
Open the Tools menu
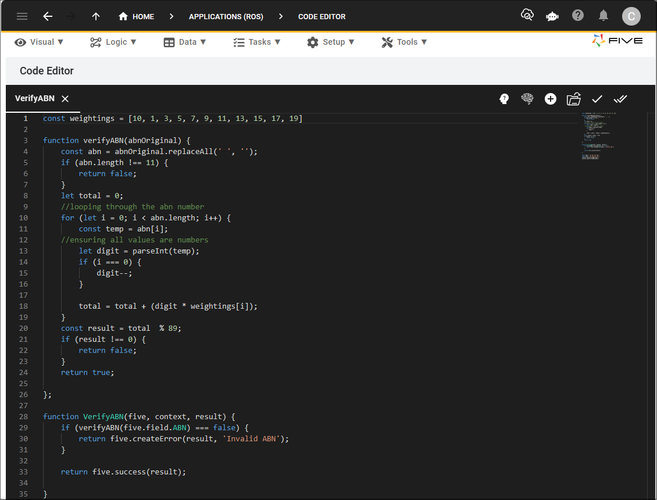click(x=404, y=42)
